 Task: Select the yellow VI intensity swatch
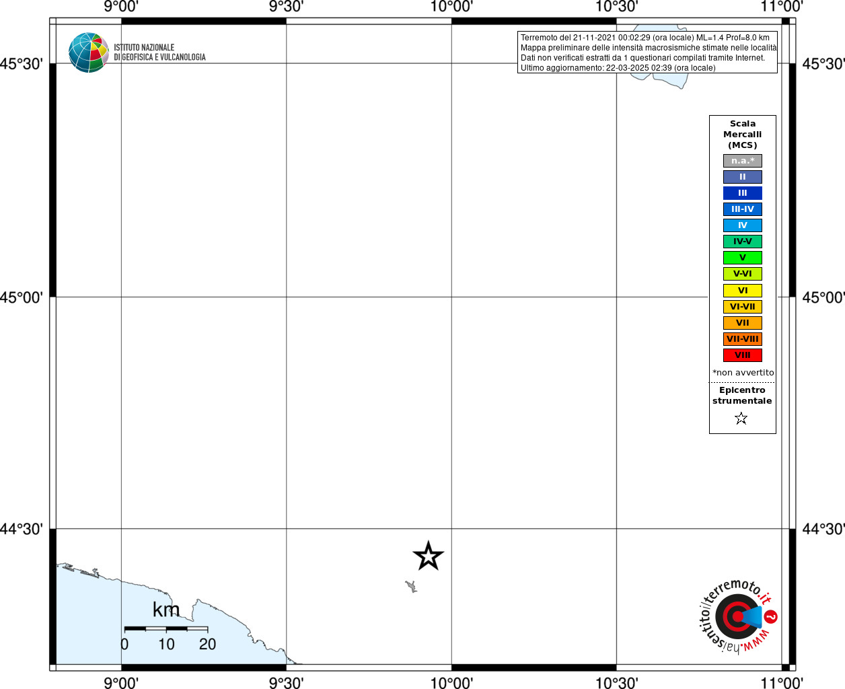tap(743, 291)
